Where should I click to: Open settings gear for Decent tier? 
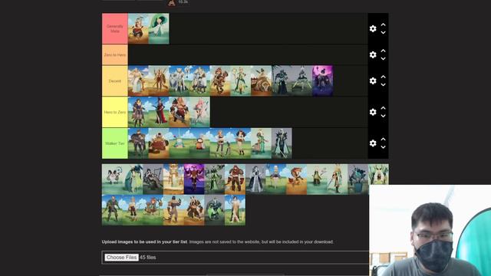[x=373, y=80]
